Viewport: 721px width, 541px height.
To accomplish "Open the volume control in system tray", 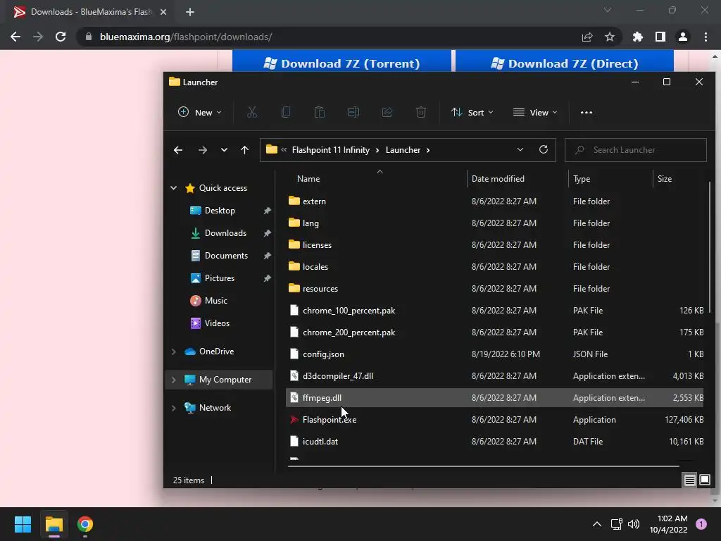I will coord(634,524).
